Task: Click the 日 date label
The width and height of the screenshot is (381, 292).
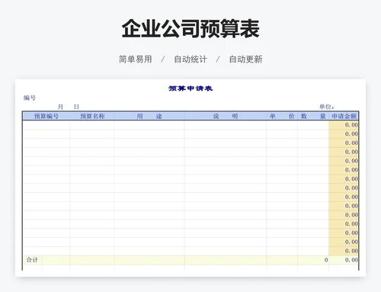Action: pyautogui.click(x=76, y=107)
